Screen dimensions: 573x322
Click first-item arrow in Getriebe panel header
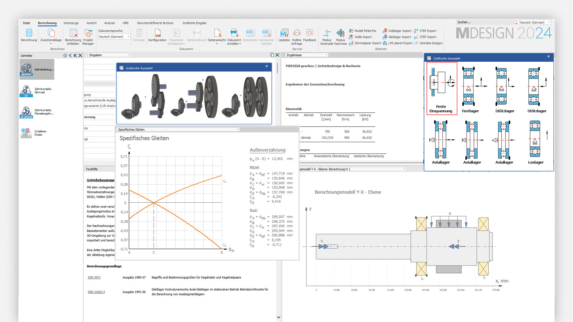[75, 55]
